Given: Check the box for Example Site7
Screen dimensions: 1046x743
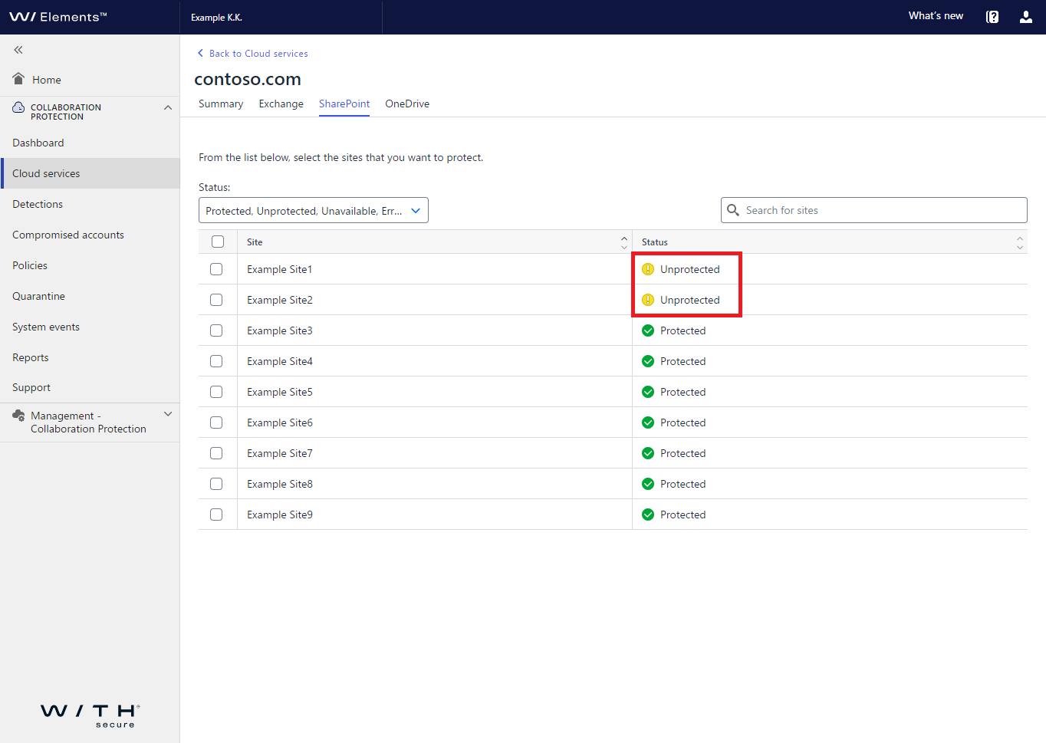Looking at the screenshot, I should (216, 453).
